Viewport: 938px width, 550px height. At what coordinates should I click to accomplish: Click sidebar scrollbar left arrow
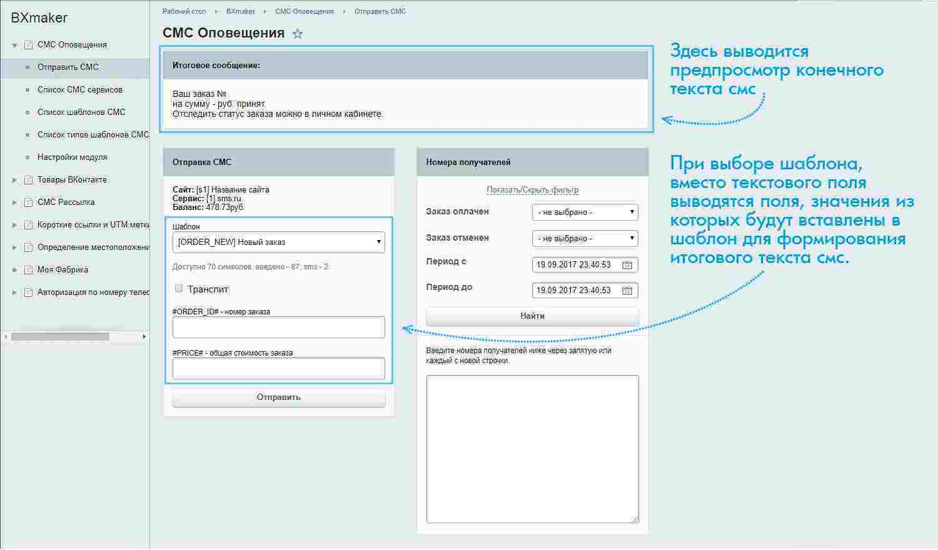click(6, 337)
